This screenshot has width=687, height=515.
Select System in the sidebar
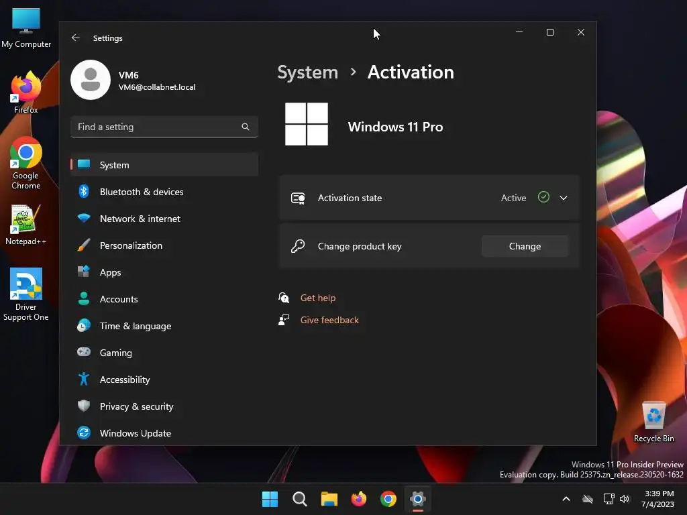pos(164,165)
